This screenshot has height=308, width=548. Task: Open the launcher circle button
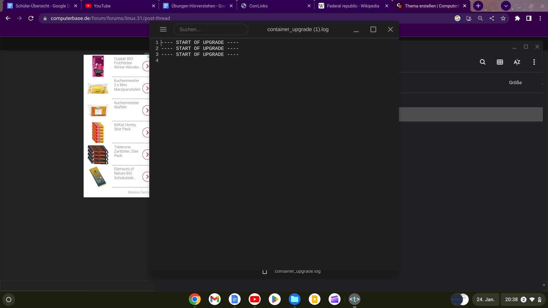tap(9, 299)
